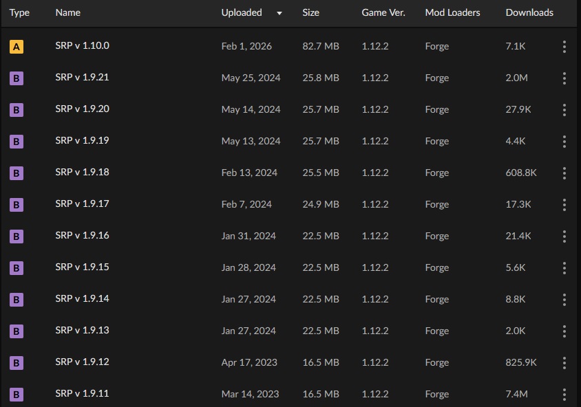Click the upload date May 25, 2024
581x407 pixels.
coord(251,78)
